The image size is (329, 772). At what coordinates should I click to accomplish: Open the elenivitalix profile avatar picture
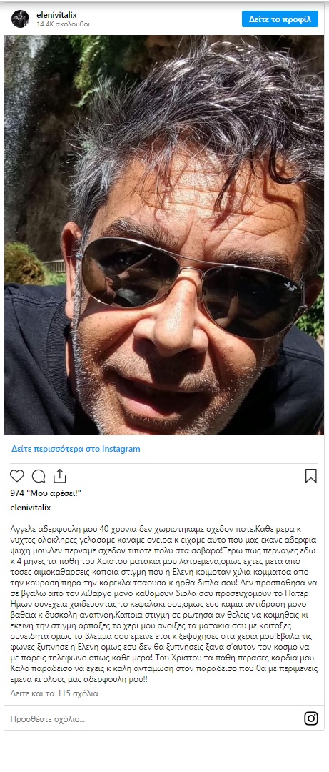[20, 19]
